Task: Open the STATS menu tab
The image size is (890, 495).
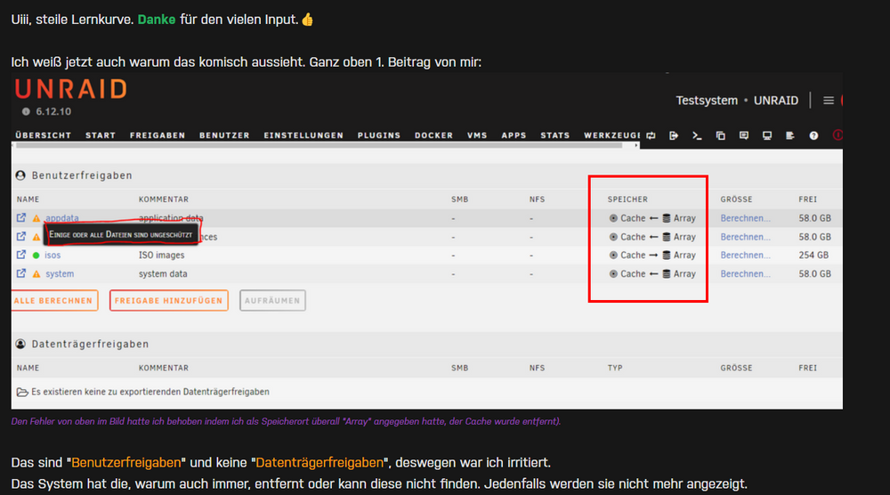Action: click(x=555, y=135)
